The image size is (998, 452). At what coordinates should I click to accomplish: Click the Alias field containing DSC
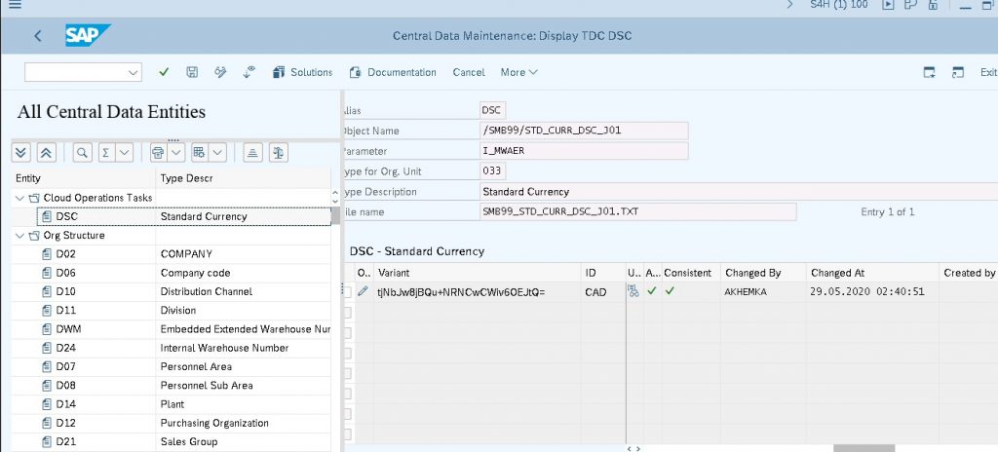(x=492, y=110)
